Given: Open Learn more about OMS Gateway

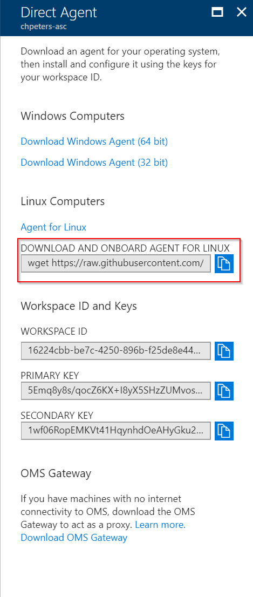Looking at the screenshot, I should 160,525.
